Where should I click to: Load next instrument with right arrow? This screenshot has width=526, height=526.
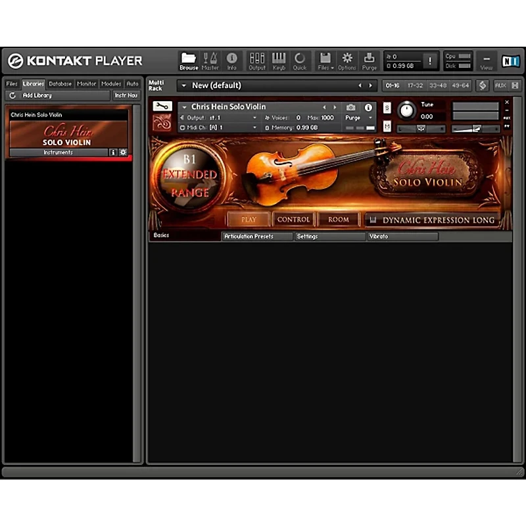(335, 107)
